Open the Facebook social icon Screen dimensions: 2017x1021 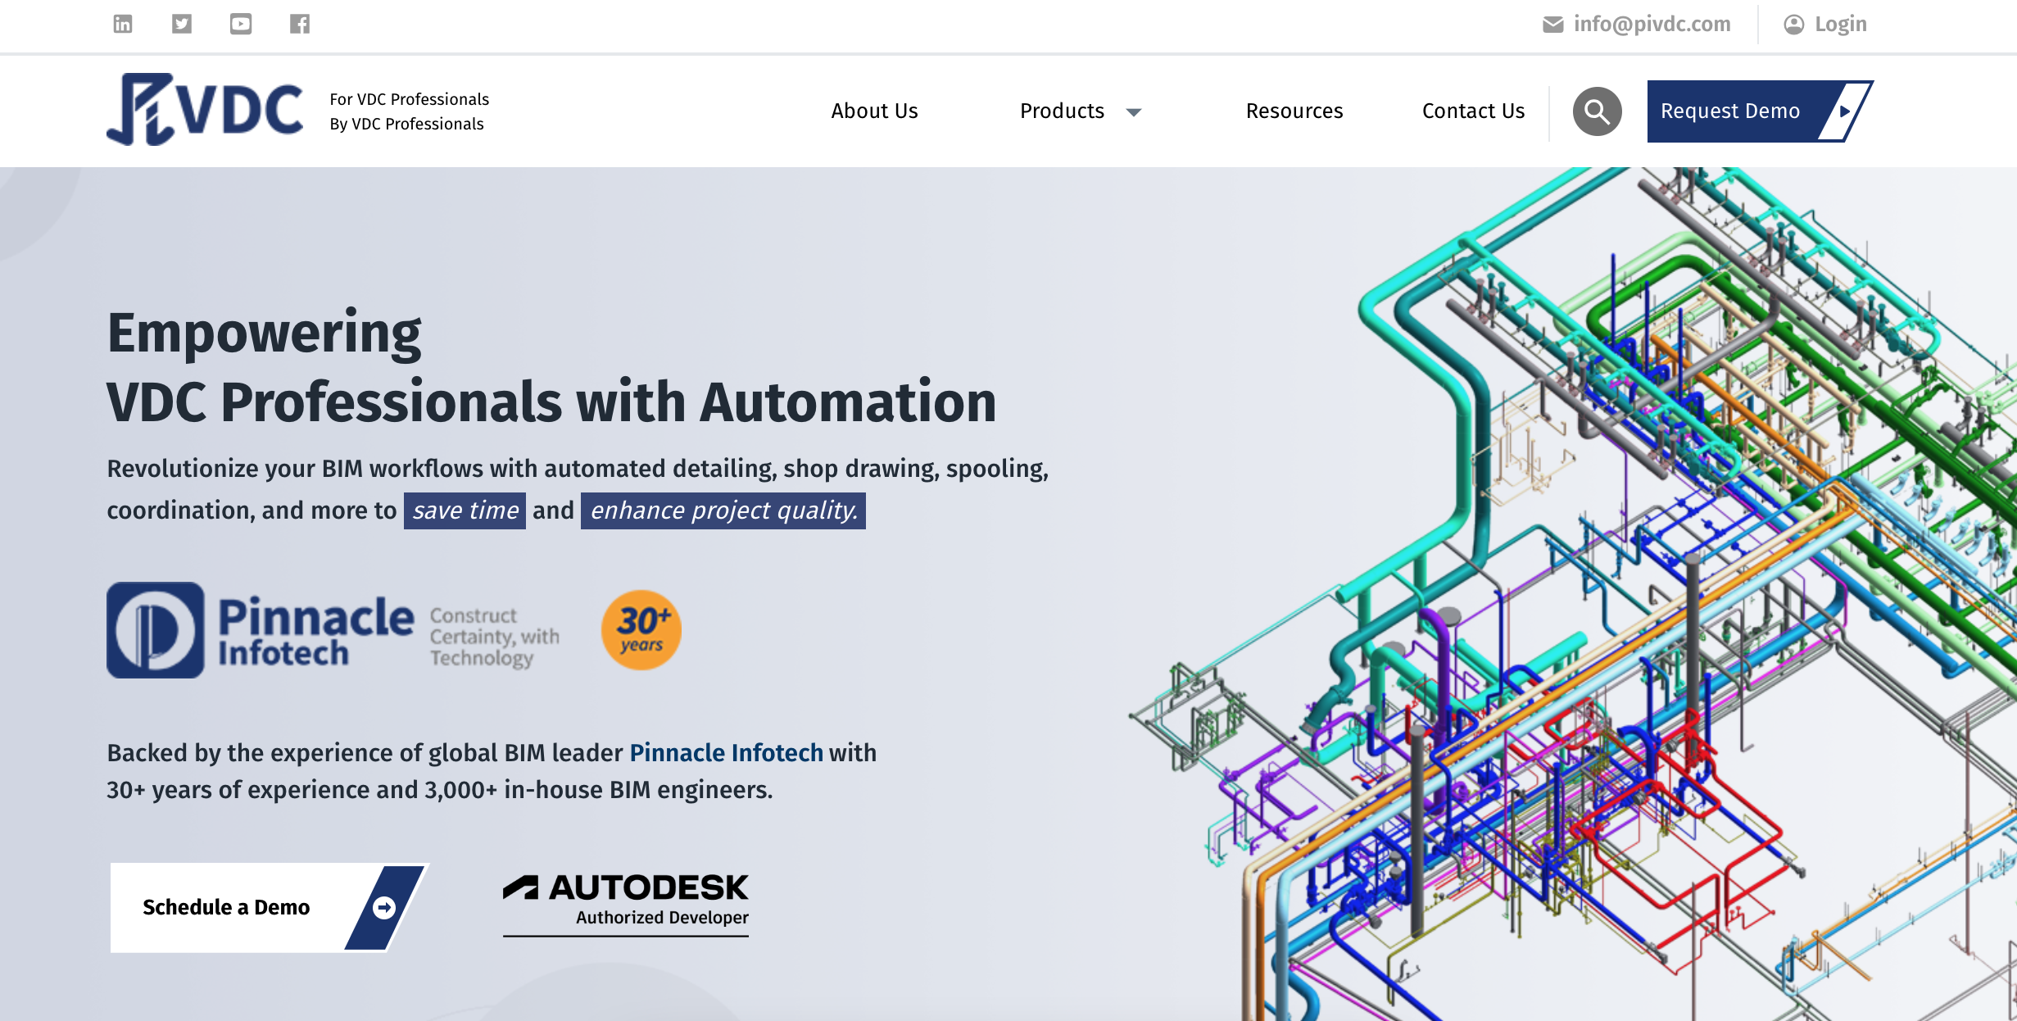click(300, 24)
